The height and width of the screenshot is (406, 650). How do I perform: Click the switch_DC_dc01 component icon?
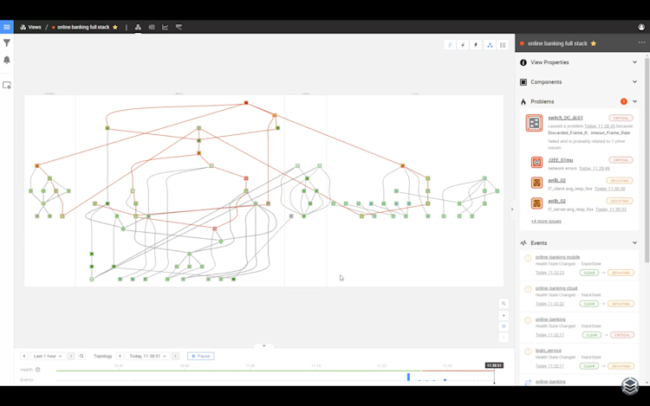coord(534,123)
